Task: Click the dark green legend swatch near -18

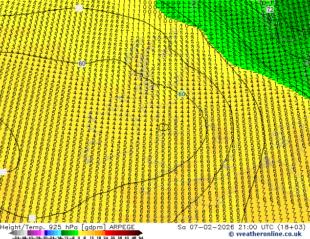Action: point(63,233)
